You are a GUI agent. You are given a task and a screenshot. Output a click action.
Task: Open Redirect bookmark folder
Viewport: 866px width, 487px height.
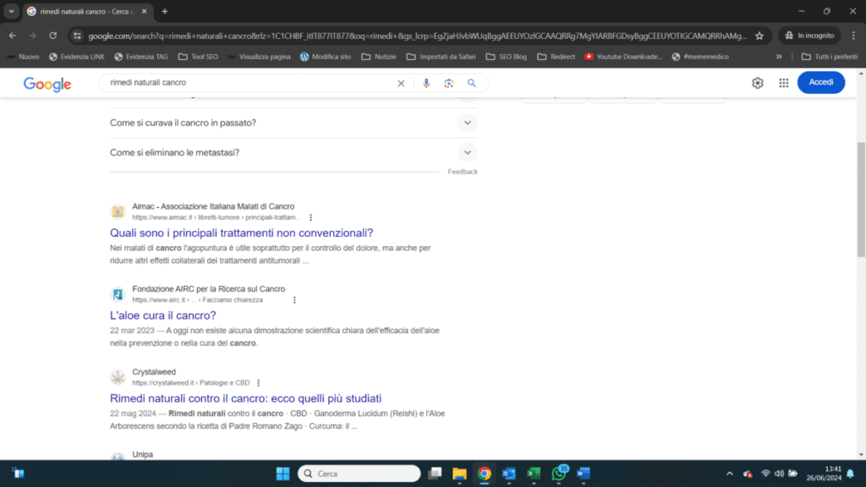click(556, 57)
